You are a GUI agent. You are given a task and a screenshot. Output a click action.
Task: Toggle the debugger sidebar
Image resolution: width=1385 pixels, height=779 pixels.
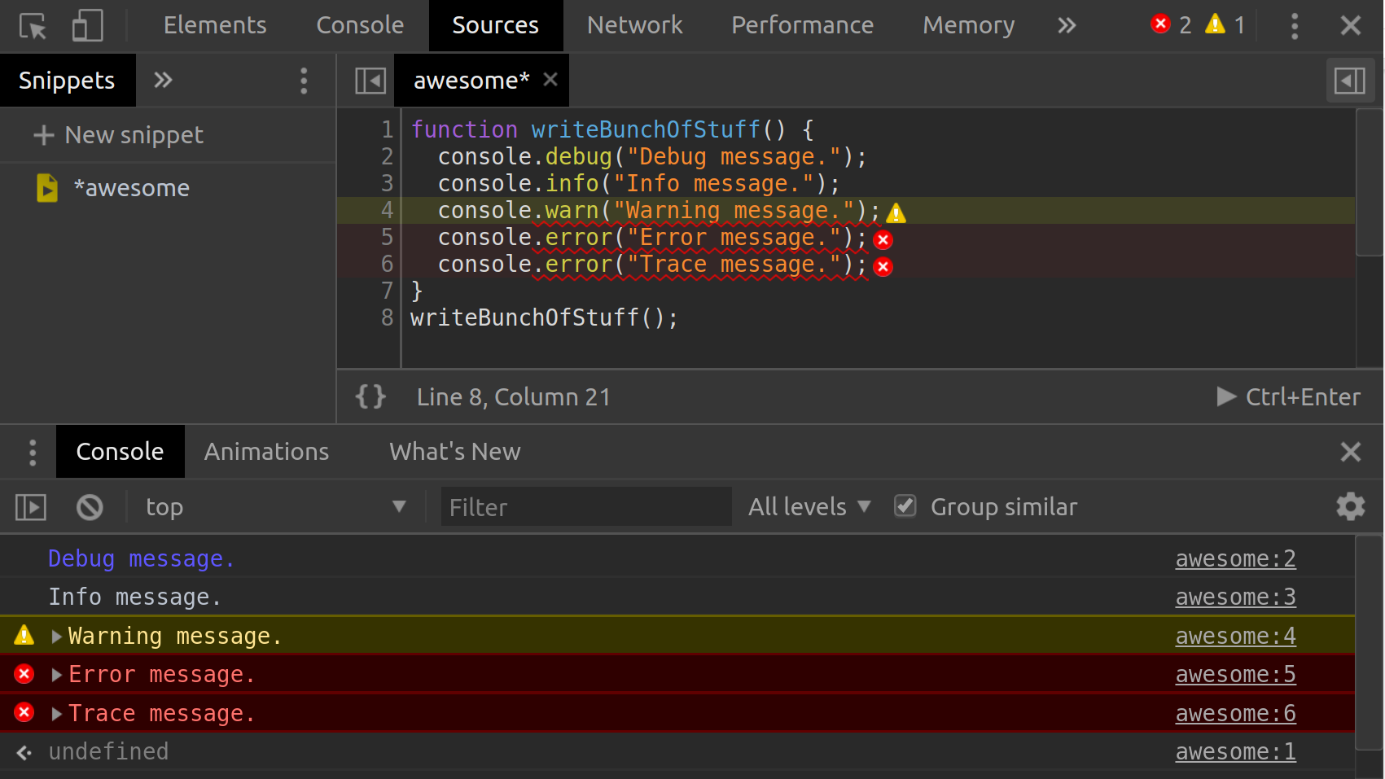[x=1350, y=81]
